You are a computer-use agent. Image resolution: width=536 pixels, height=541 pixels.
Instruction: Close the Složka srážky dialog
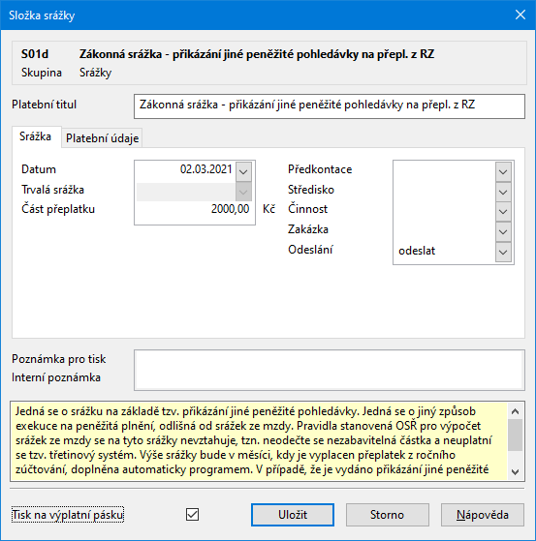(520, 15)
